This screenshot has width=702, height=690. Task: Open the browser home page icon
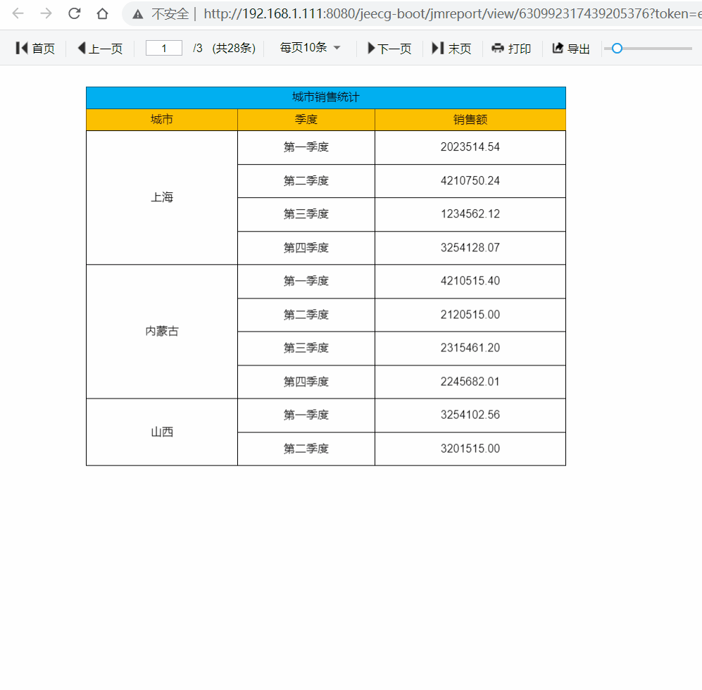[103, 13]
